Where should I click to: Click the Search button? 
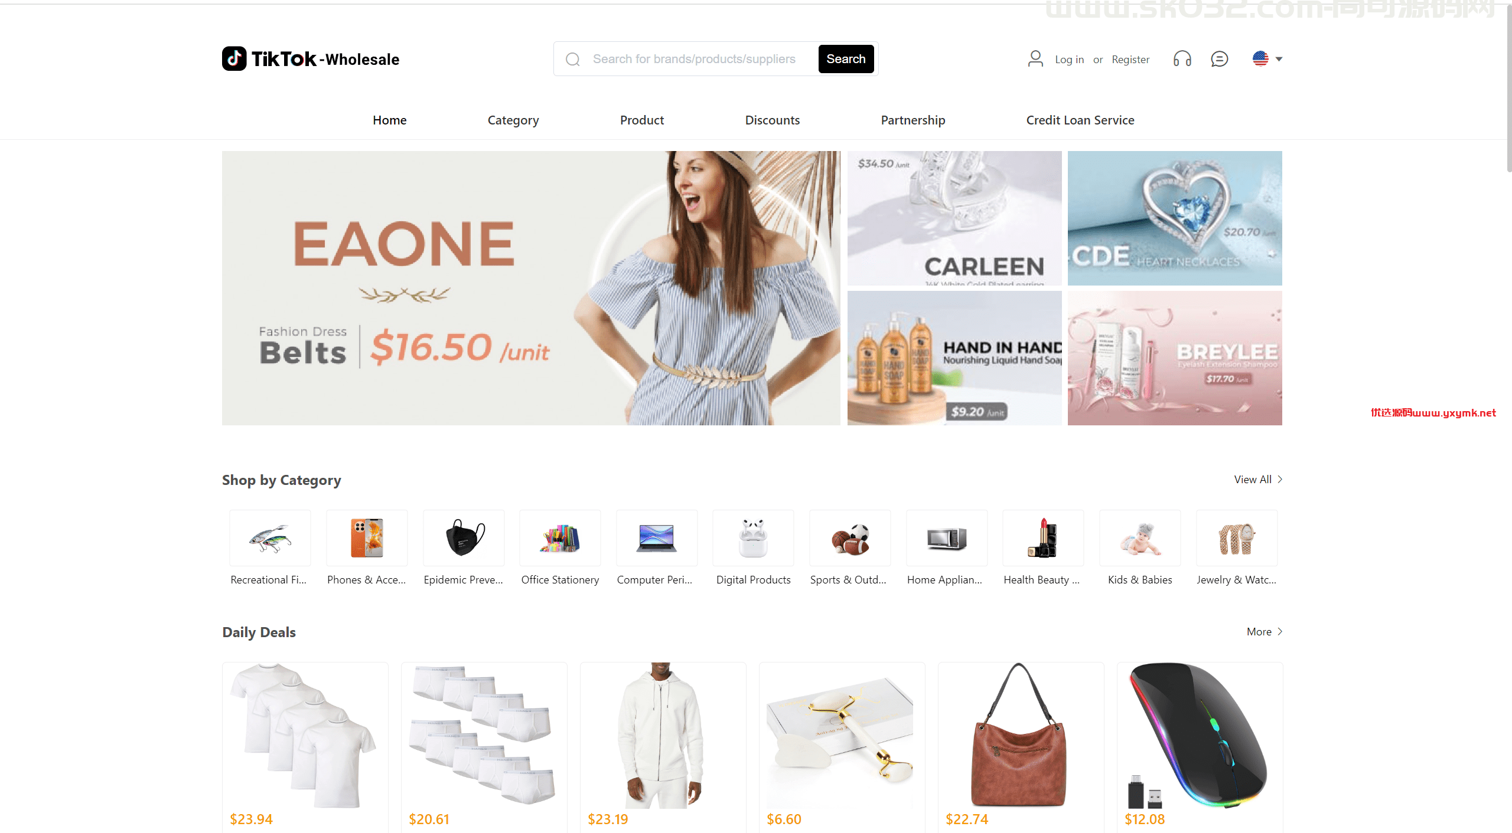(846, 57)
